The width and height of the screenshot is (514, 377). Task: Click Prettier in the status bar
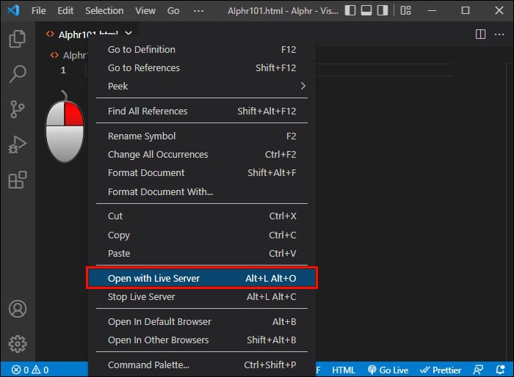(x=441, y=370)
